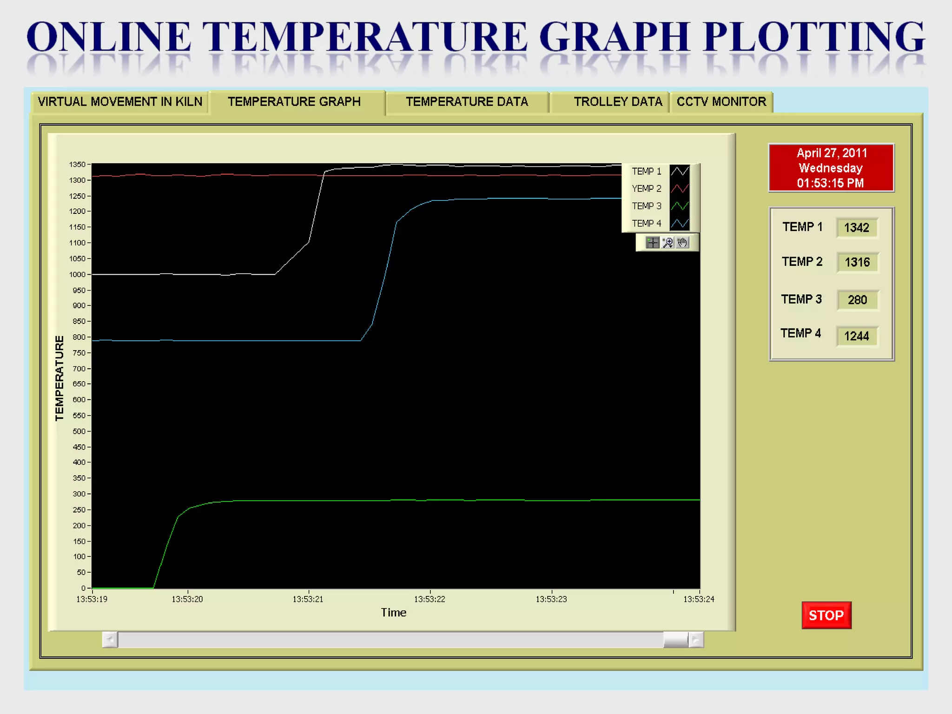Select the hand panning tool

pyautogui.click(x=682, y=243)
